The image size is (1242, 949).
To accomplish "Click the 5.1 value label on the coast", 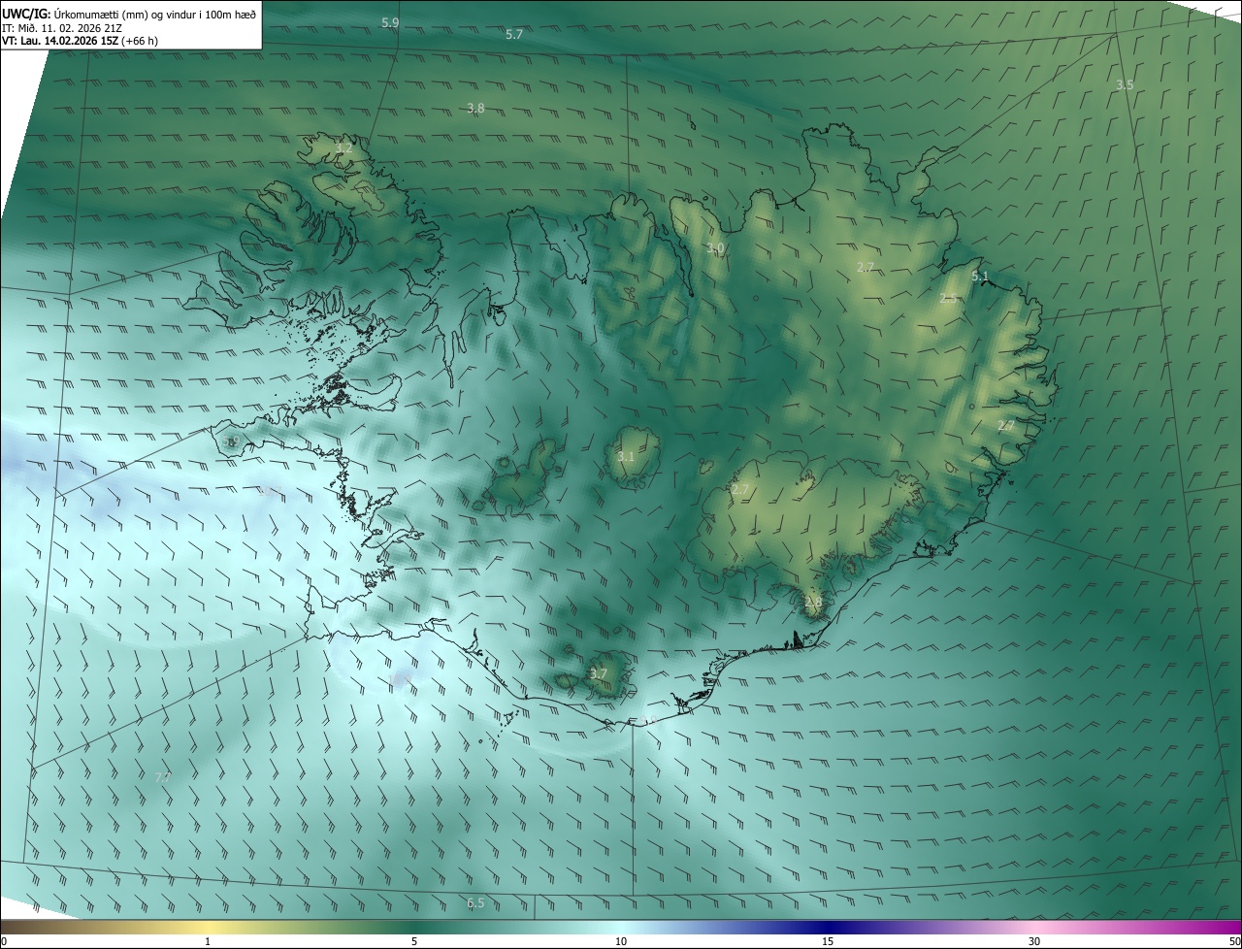I will pyautogui.click(x=980, y=277).
